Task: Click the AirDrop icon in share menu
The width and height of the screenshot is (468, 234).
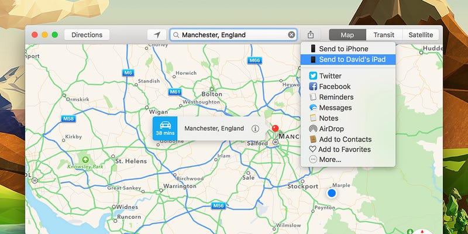Action: [313, 129]
